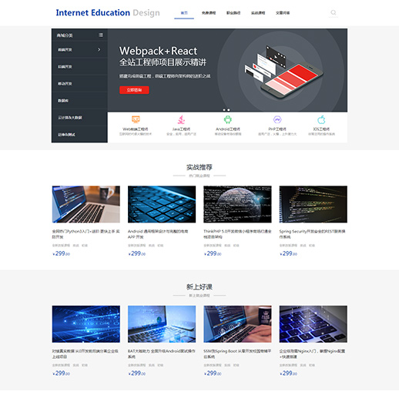Open the SSM to Spring Boot course thumbnail

click(237, 324)
